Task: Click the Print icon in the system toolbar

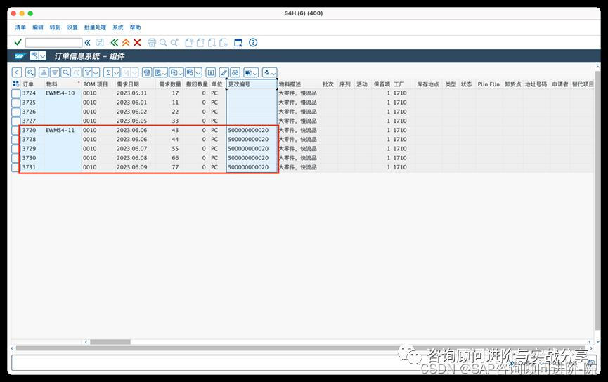Action: pyautogui.click(x=152, y=43)
